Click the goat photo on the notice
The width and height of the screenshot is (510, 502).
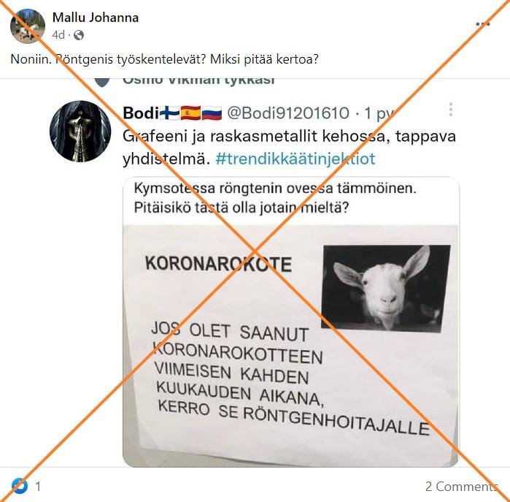[386, 289]
